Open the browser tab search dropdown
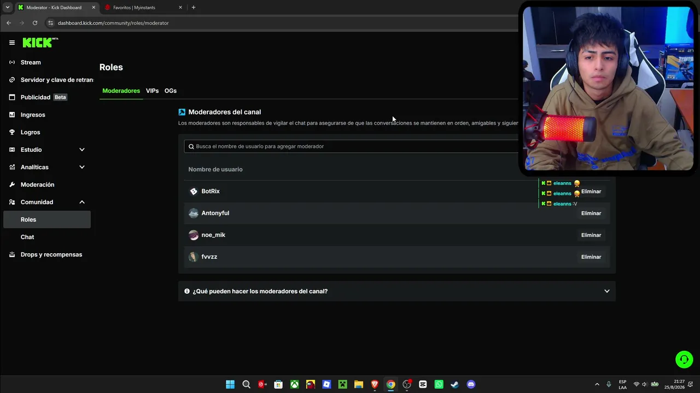 [x=8, y=8]
